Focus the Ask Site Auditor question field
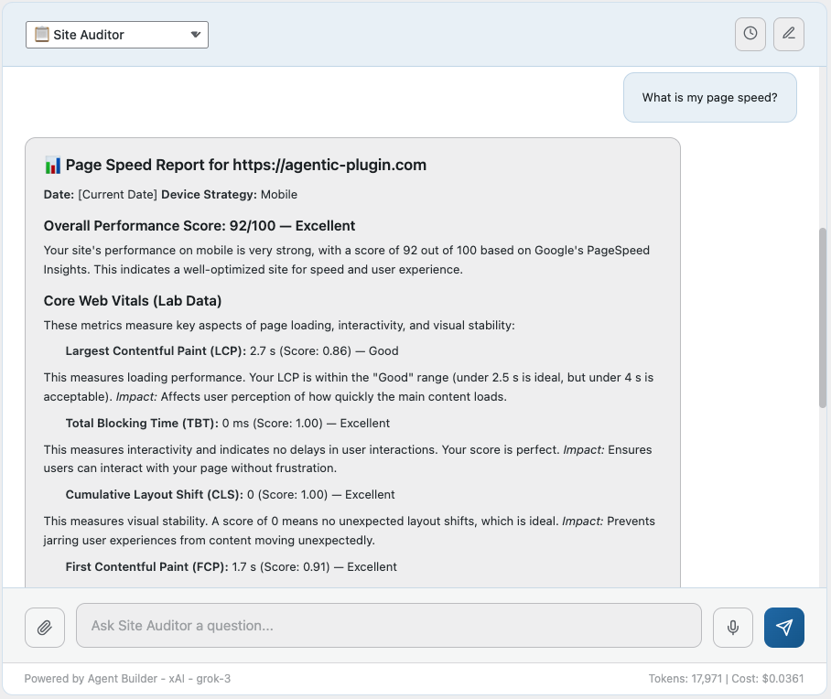The image size is (831, 699). pyautogui.click(x=389, y=626)
